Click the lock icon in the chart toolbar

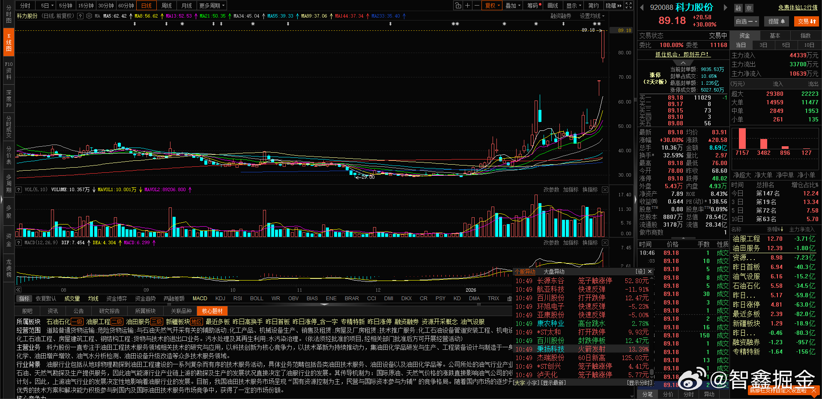[x=458, y=5]
